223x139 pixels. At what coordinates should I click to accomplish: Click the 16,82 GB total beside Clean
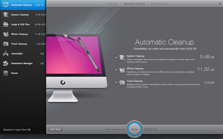click(x=150, y=129)
